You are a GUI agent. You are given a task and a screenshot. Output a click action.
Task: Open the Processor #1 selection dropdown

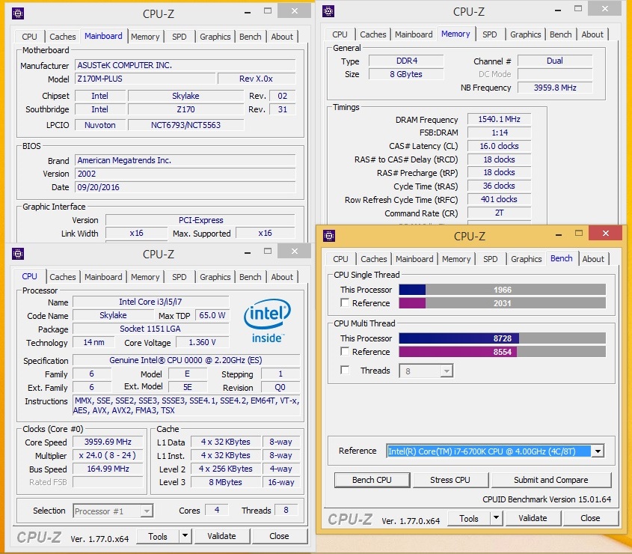click(x=147, y=511)
